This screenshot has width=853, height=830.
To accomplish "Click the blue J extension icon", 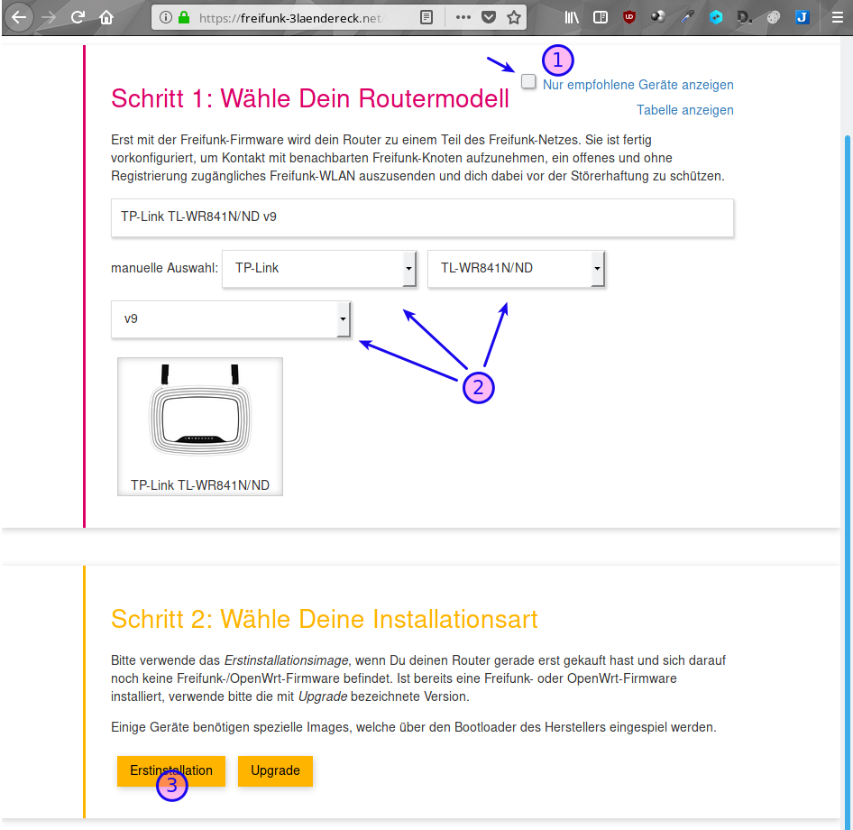I will [802, 17].
